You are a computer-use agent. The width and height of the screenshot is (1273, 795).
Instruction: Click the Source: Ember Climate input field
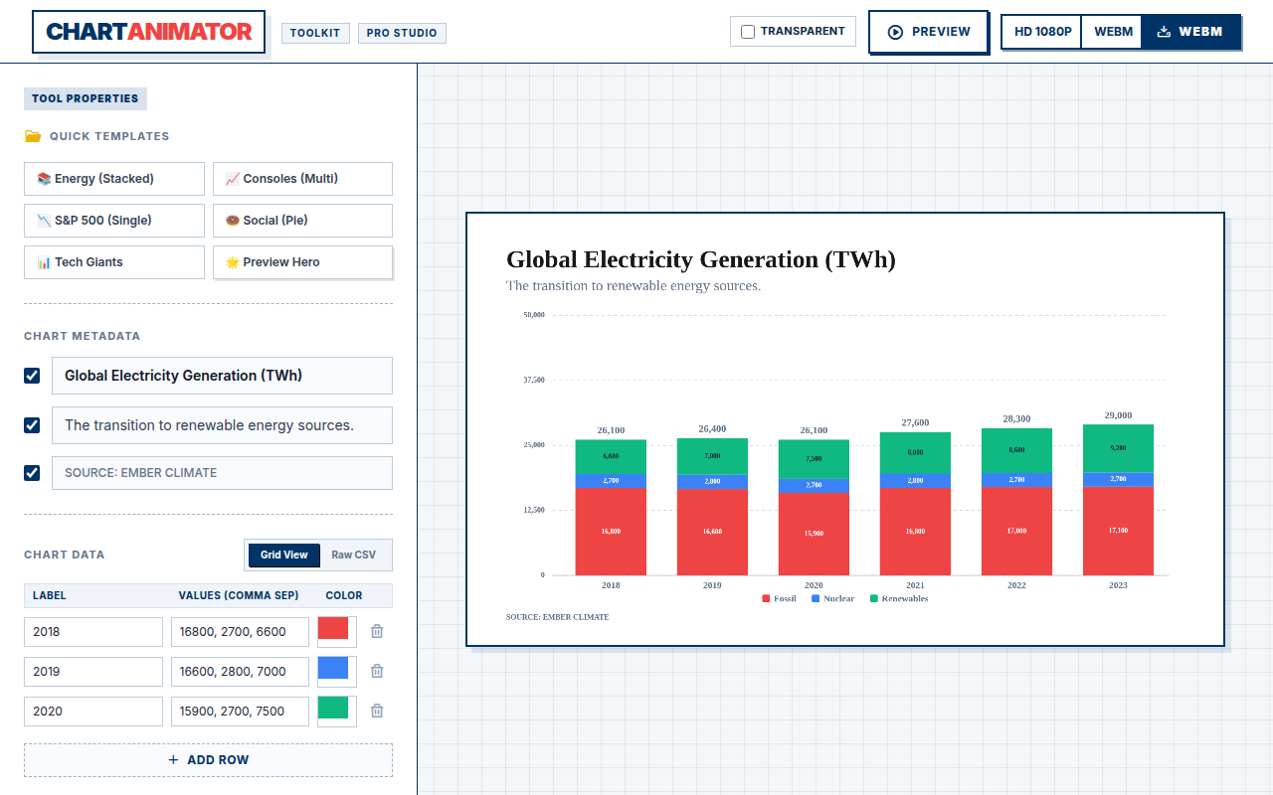coord(222,473)
